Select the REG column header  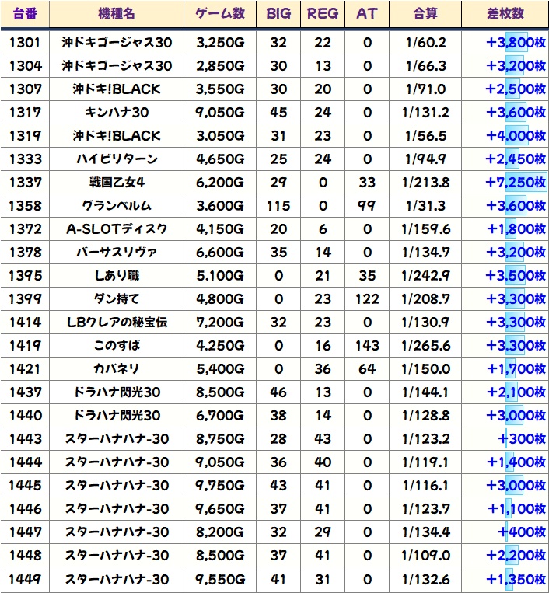tap(323, 14)
